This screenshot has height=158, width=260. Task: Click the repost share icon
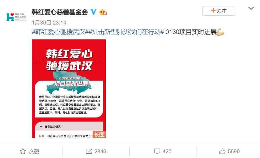click(89, 151)
